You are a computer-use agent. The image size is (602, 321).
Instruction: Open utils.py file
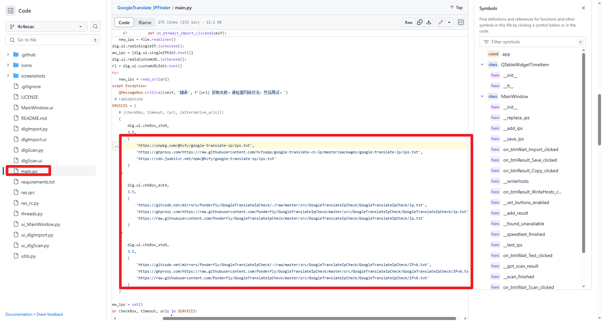tap(28, 256)
